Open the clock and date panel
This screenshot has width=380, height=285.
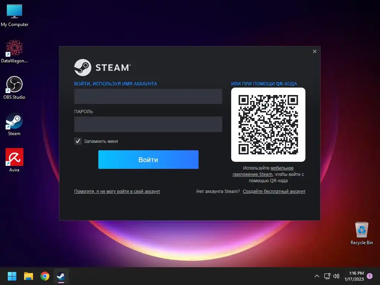354,276
